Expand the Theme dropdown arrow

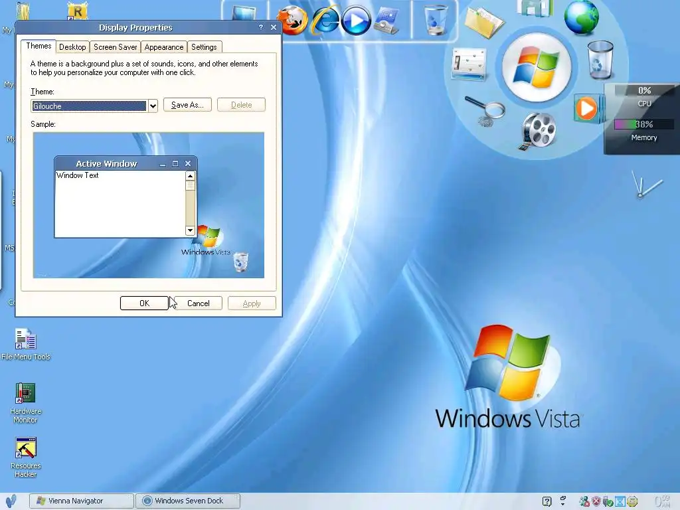(x=153, y=106)
